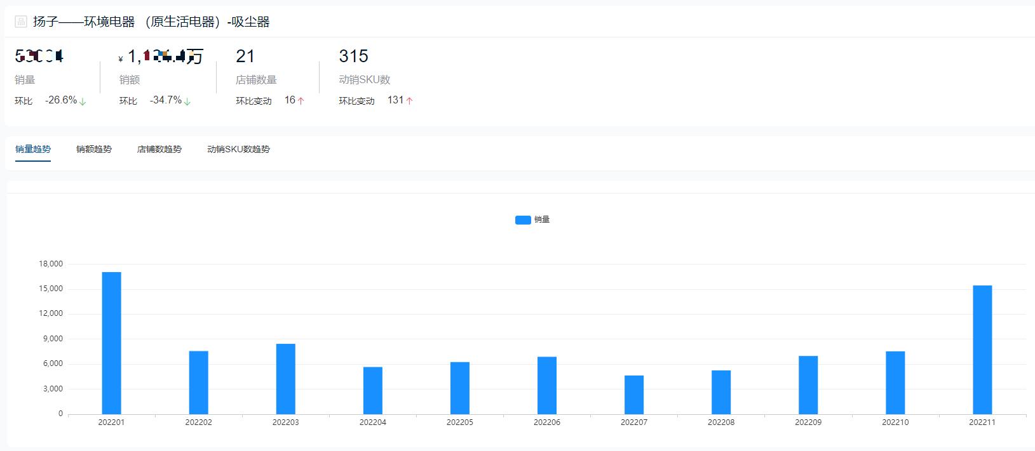
Task: Click the 202206 x-axis label
Action: click(x=547, y=422)
